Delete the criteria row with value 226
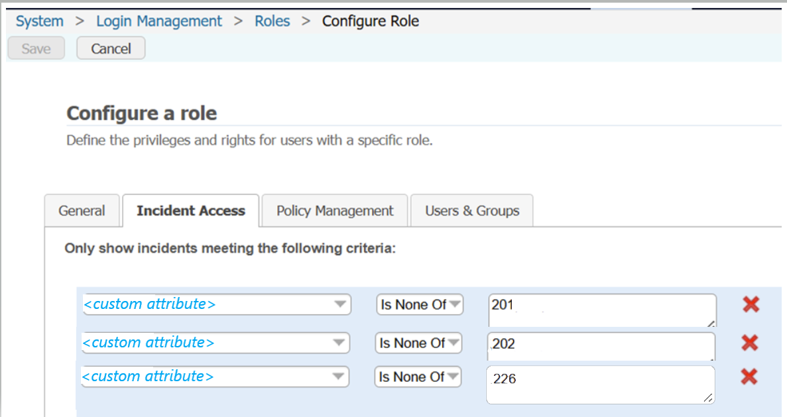Viewport: 787px width, 417px height. point(749,377)
